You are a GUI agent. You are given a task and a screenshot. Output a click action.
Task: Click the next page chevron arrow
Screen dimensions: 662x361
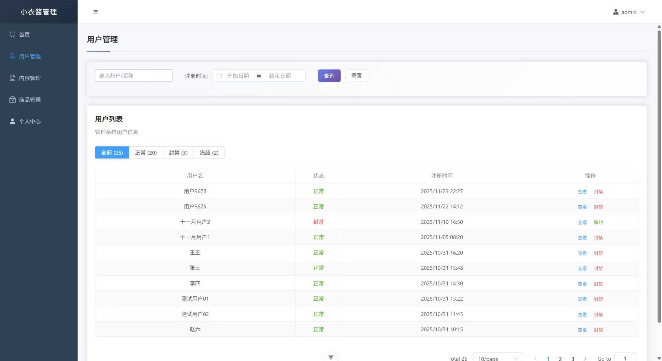click(x=585, y=358)
